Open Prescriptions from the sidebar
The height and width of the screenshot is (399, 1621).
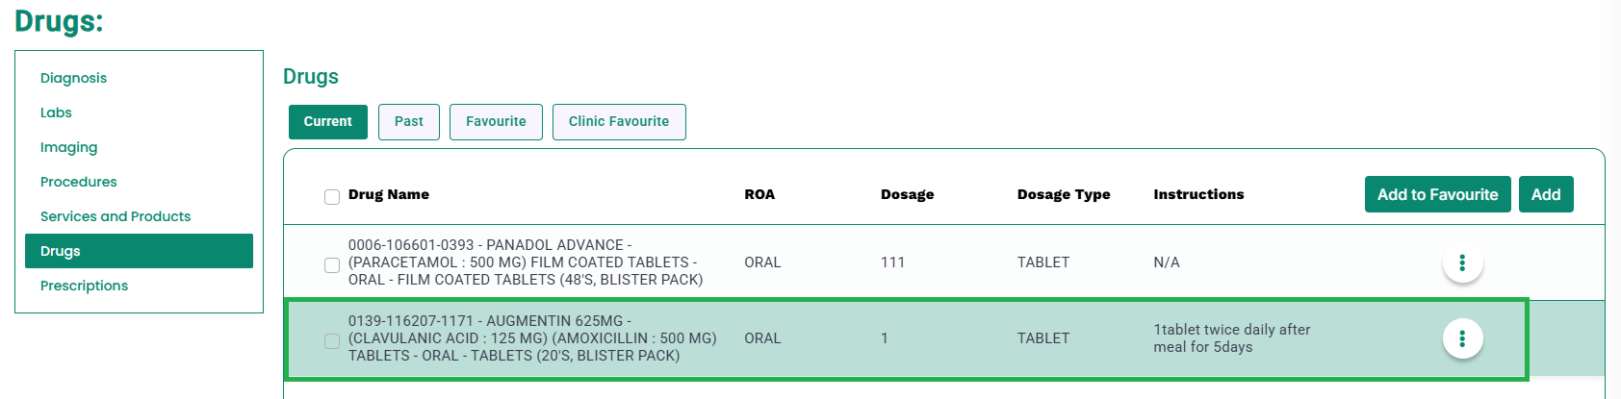click(x=84, y=286)
